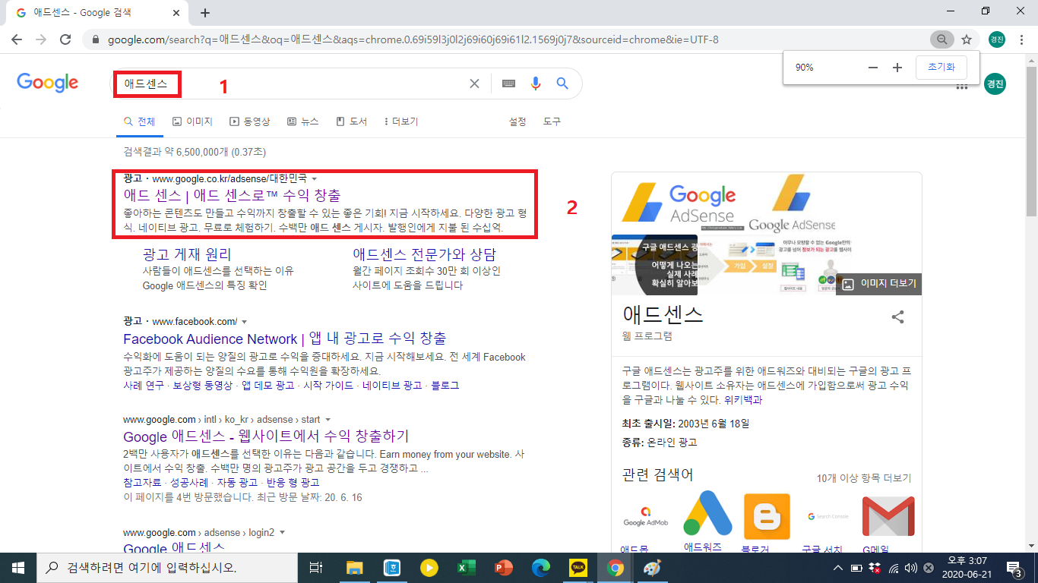This screenshot has width=1038, height=583.
Task: Open the Paint app on taskbar
Action: pos(652,568)
